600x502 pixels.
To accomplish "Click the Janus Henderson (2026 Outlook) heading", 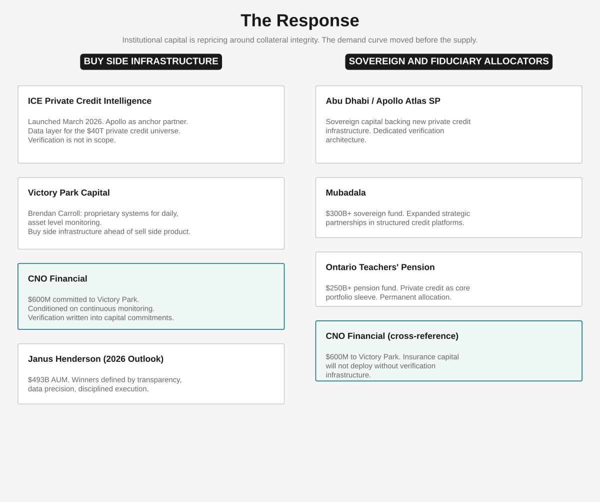I will coord(95,359).
